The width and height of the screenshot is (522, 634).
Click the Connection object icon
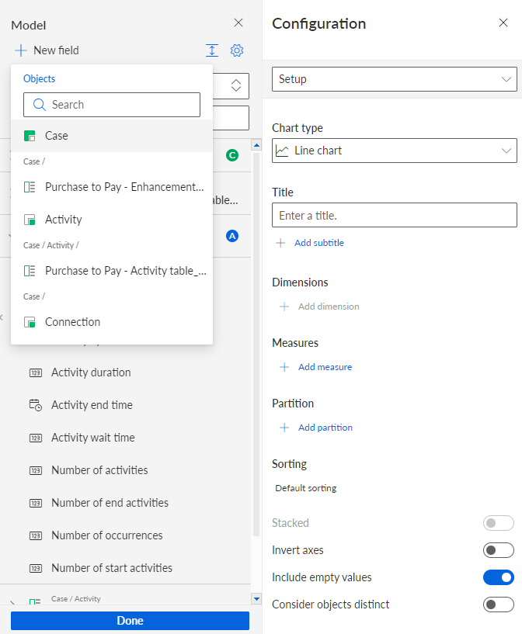pyautogui.click(x=30, y=322)
